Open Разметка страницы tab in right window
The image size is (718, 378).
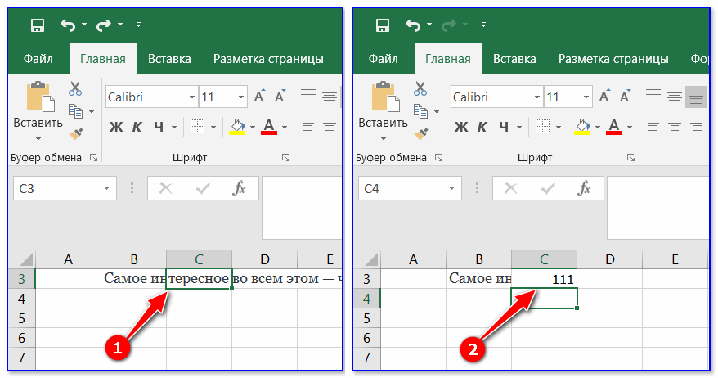[x=613, y=59]
